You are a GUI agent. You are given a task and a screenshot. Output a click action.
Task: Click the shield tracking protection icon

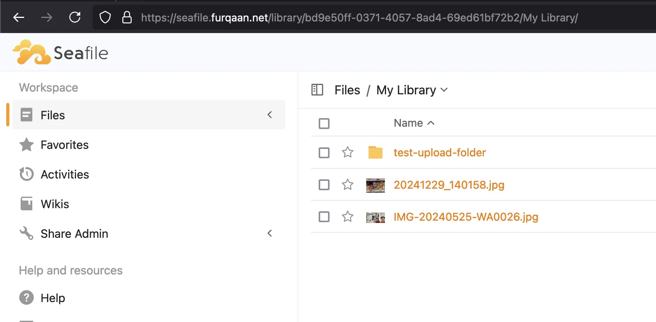[x=105, y=18]
